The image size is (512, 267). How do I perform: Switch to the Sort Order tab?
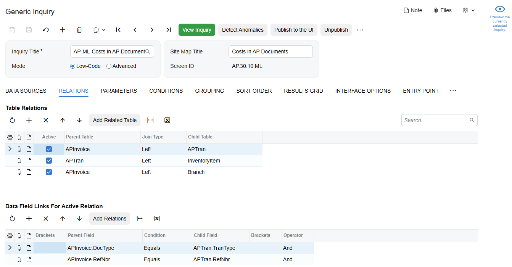click(x=254, y=91)
